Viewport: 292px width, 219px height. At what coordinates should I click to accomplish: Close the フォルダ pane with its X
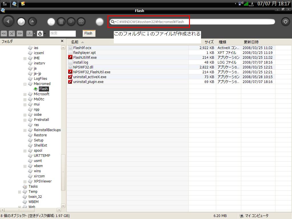coord(62,41)
